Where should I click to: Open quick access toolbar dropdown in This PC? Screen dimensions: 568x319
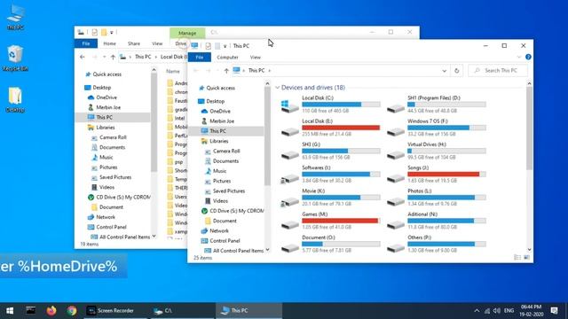point(225,46)
